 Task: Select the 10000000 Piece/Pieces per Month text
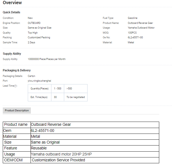pos(46,59)
